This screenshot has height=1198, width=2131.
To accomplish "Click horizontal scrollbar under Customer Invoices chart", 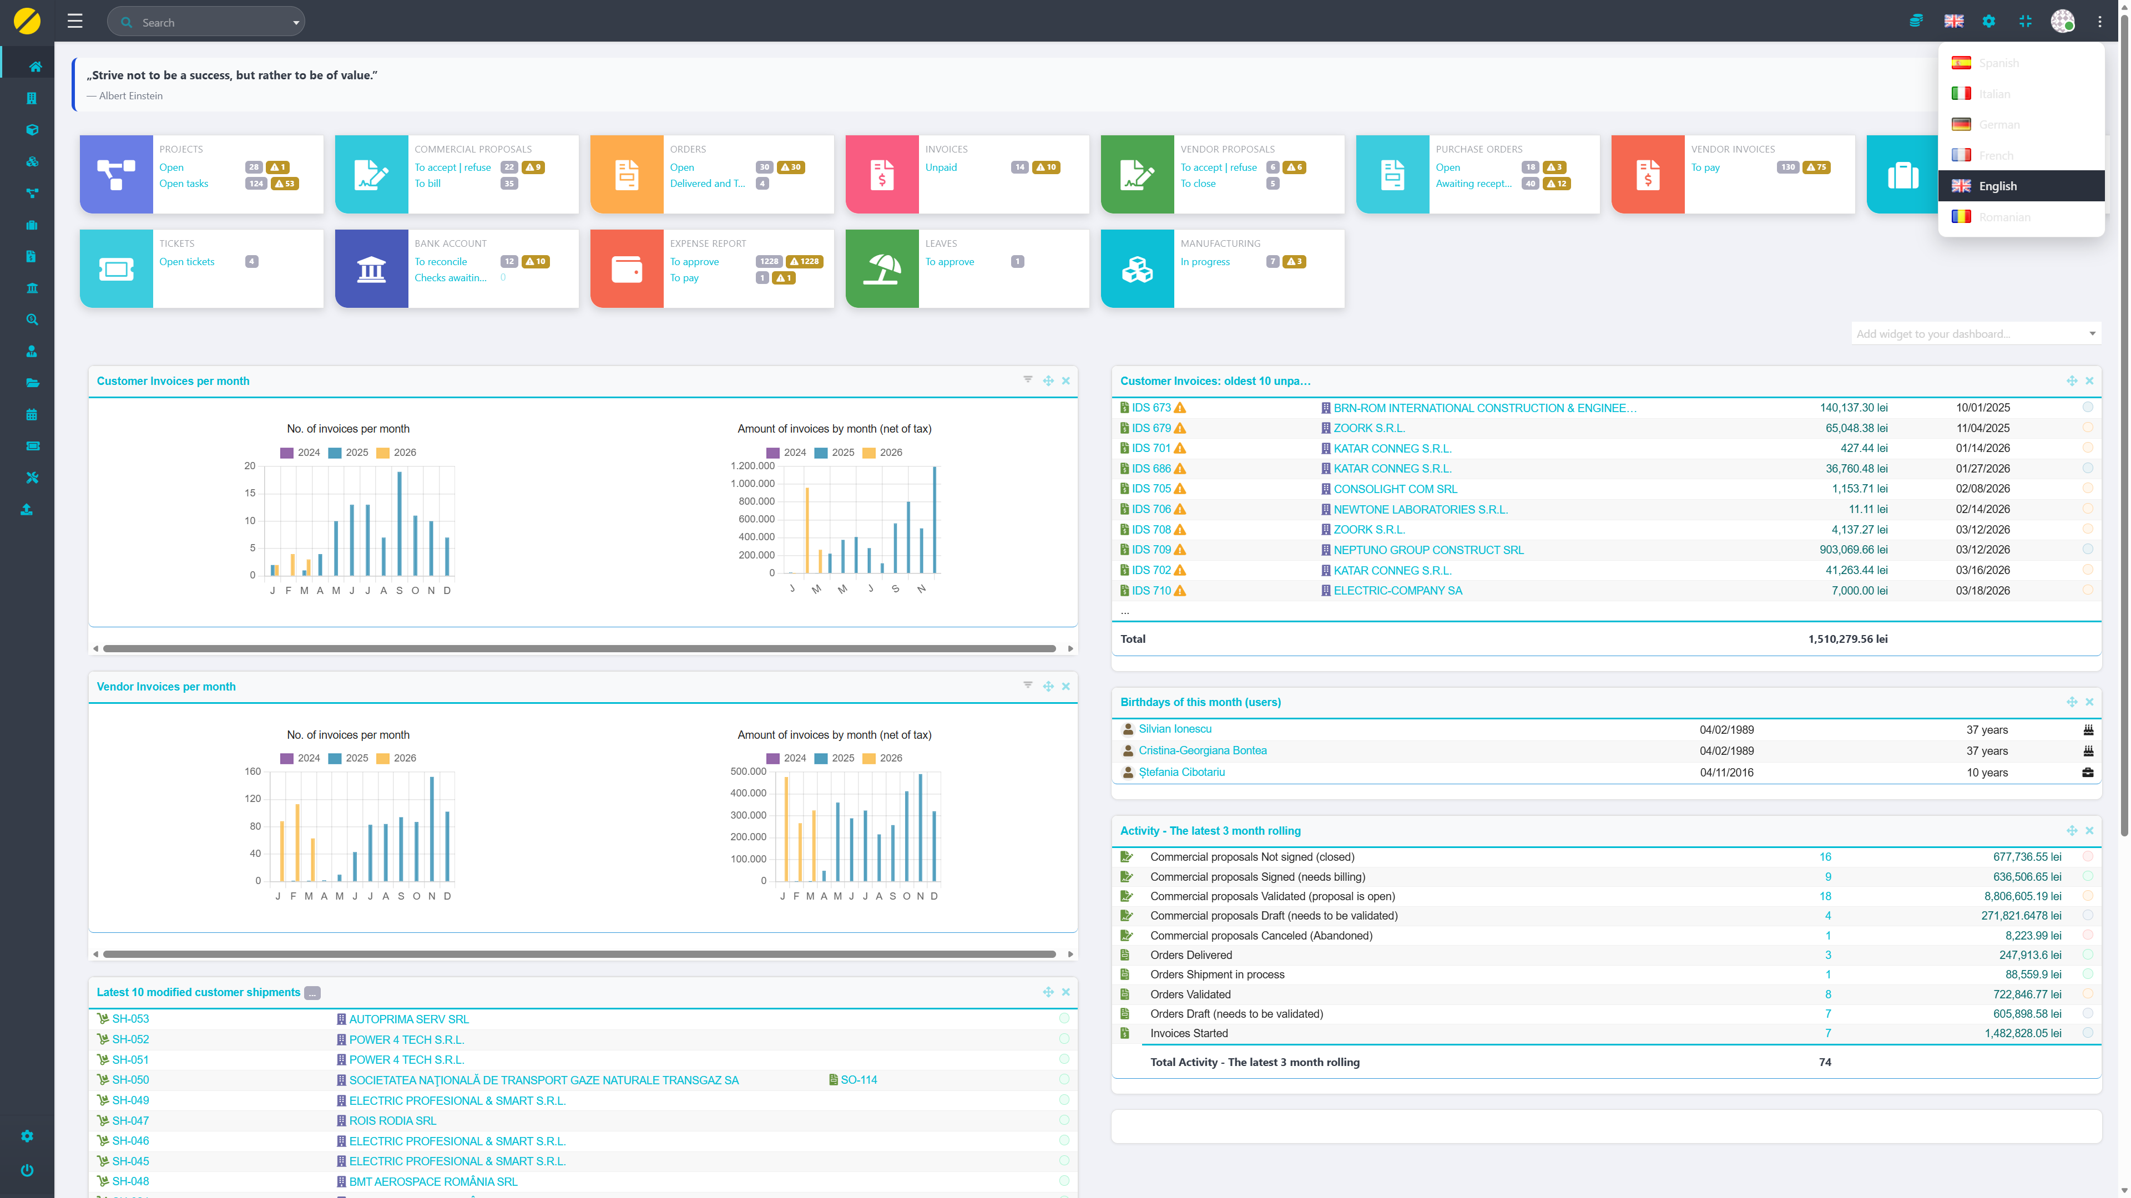I will tap(579, 648).
